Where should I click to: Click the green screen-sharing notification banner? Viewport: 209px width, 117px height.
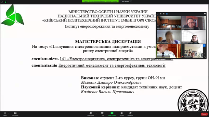pyautogui.click(x=100, y=1)
